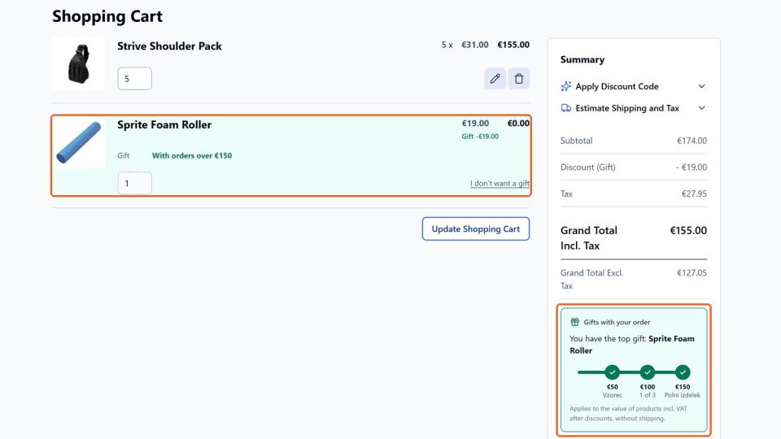Click the Sprite Foam Roller thumbnail image
This screenshot has width=781, height=439.
[x=79, y=142]
